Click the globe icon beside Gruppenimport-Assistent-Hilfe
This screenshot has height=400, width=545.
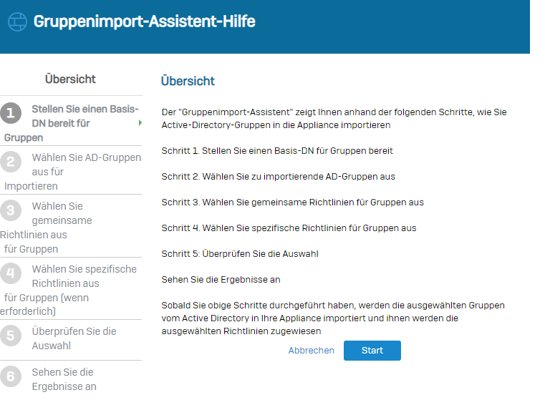17,21
